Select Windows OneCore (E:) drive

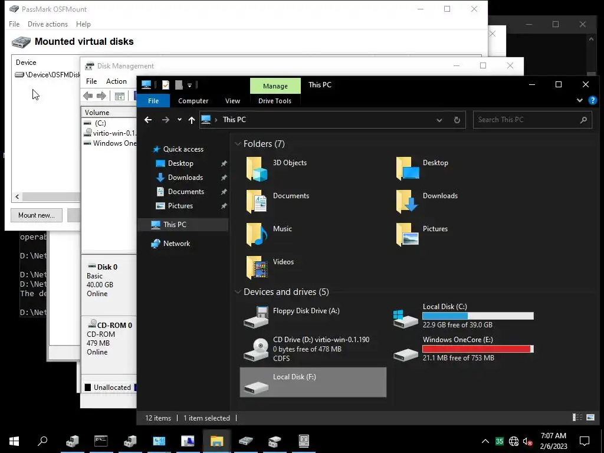[464, 349]
